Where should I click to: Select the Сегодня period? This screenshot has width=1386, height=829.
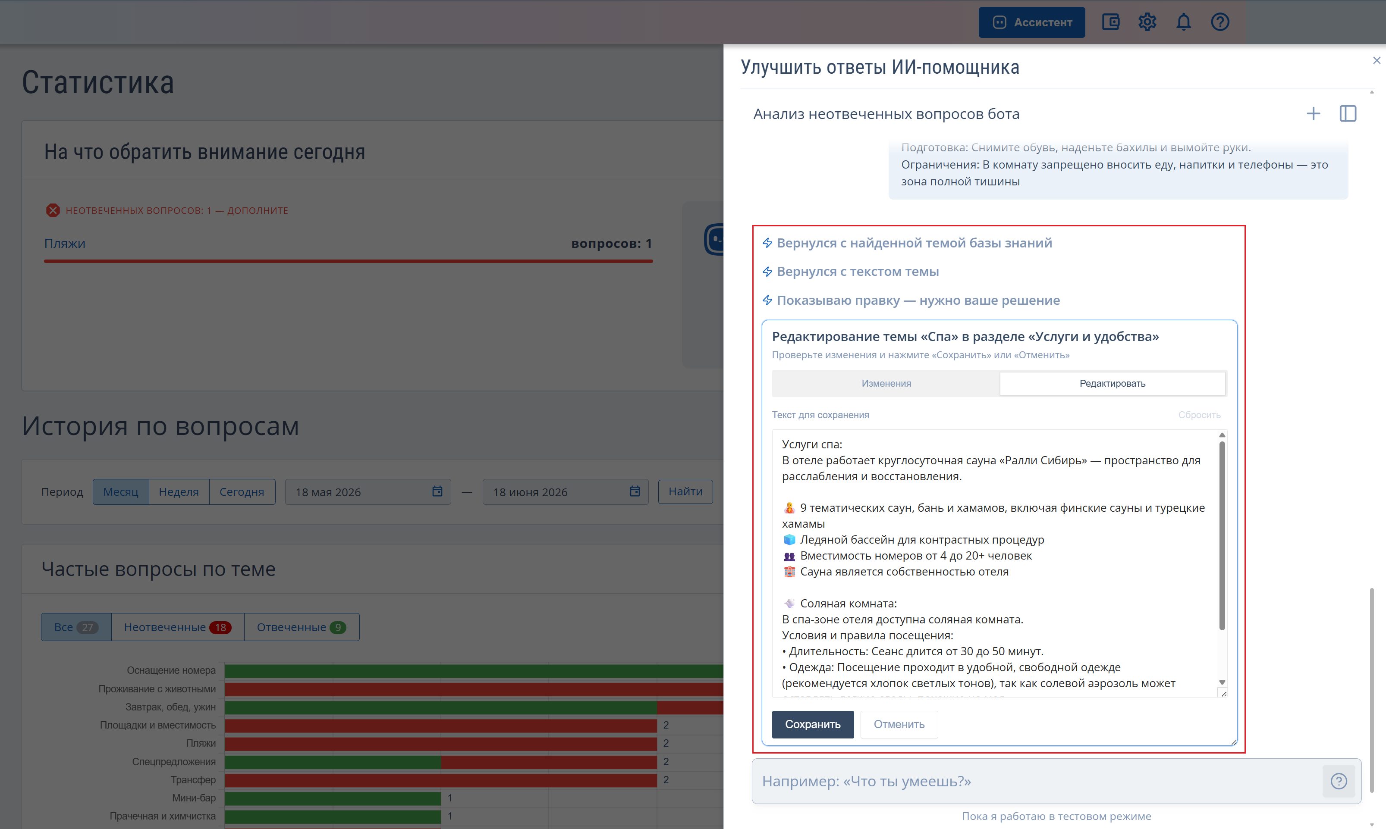coord(242,492)
